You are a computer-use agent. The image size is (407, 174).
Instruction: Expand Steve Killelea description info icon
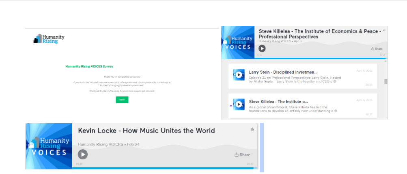click(336, 111)
